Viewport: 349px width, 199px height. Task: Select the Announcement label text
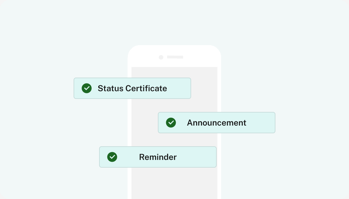click(x=217, y=123)
